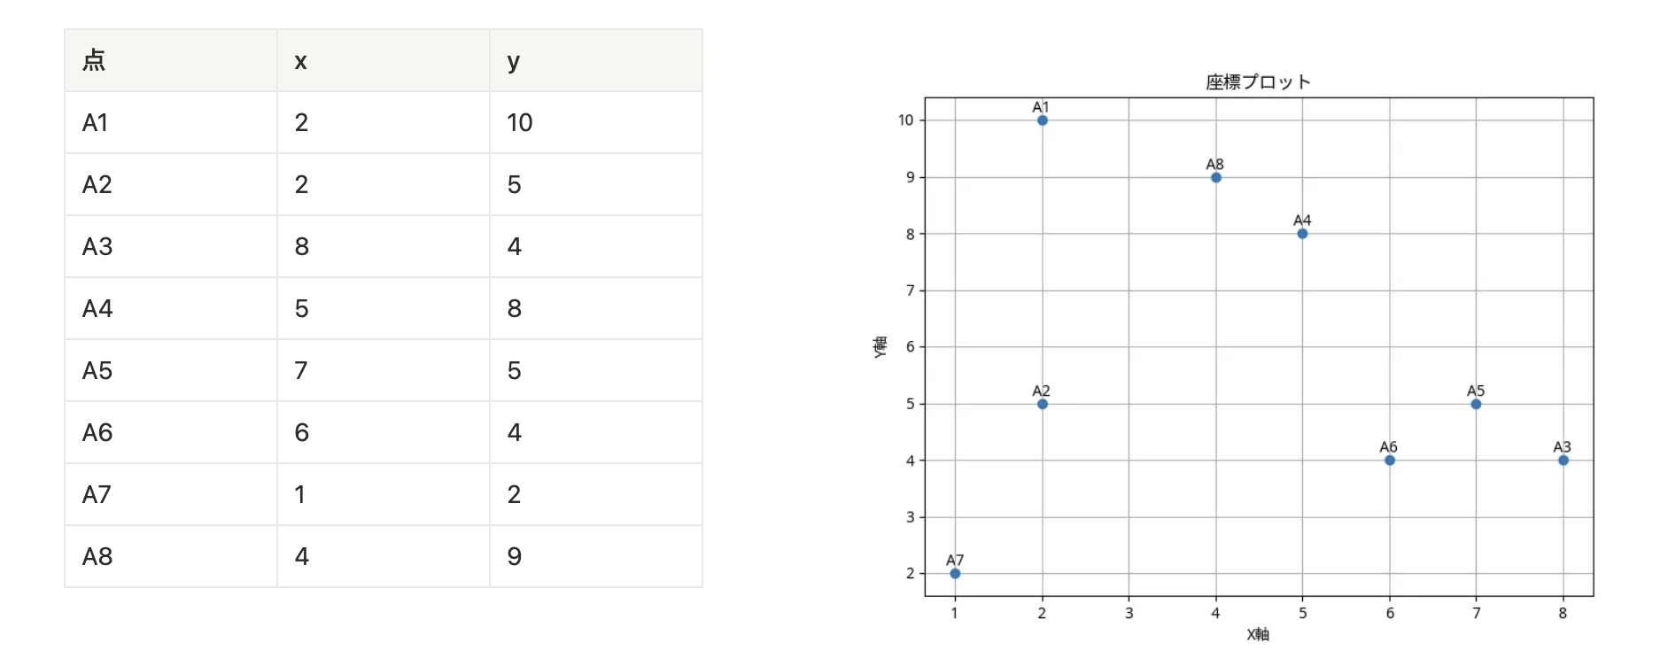Viewport: 1660px width, 666px height.
Task: Select the A1 cell in the table
Action: tap(96, 123)
